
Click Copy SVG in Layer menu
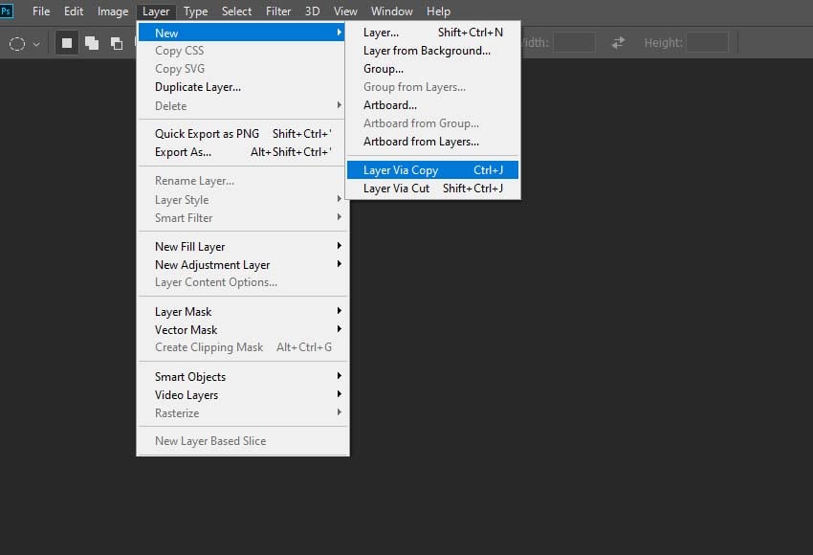[242, 69]
